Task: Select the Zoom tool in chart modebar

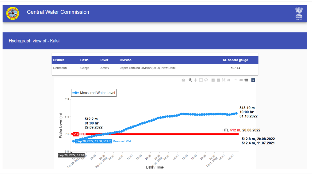Action: (x=190, y=80)
